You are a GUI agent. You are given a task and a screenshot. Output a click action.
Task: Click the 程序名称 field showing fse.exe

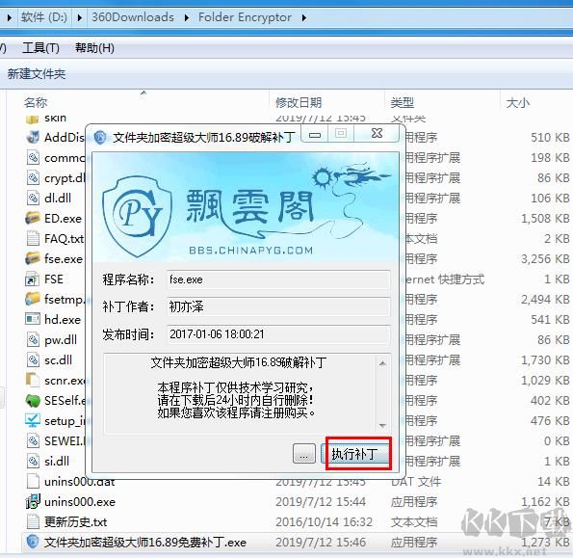tap(278, 279)
